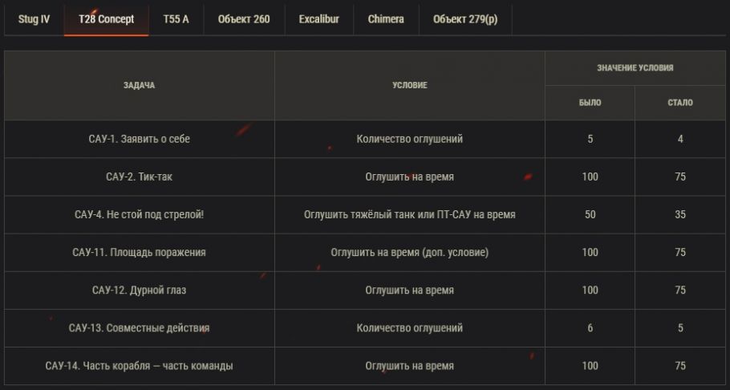This screenshot has height=390, width=730.
Task: Click САУ-14. Часть корабля task cell
Action: (x=140, y=366)
